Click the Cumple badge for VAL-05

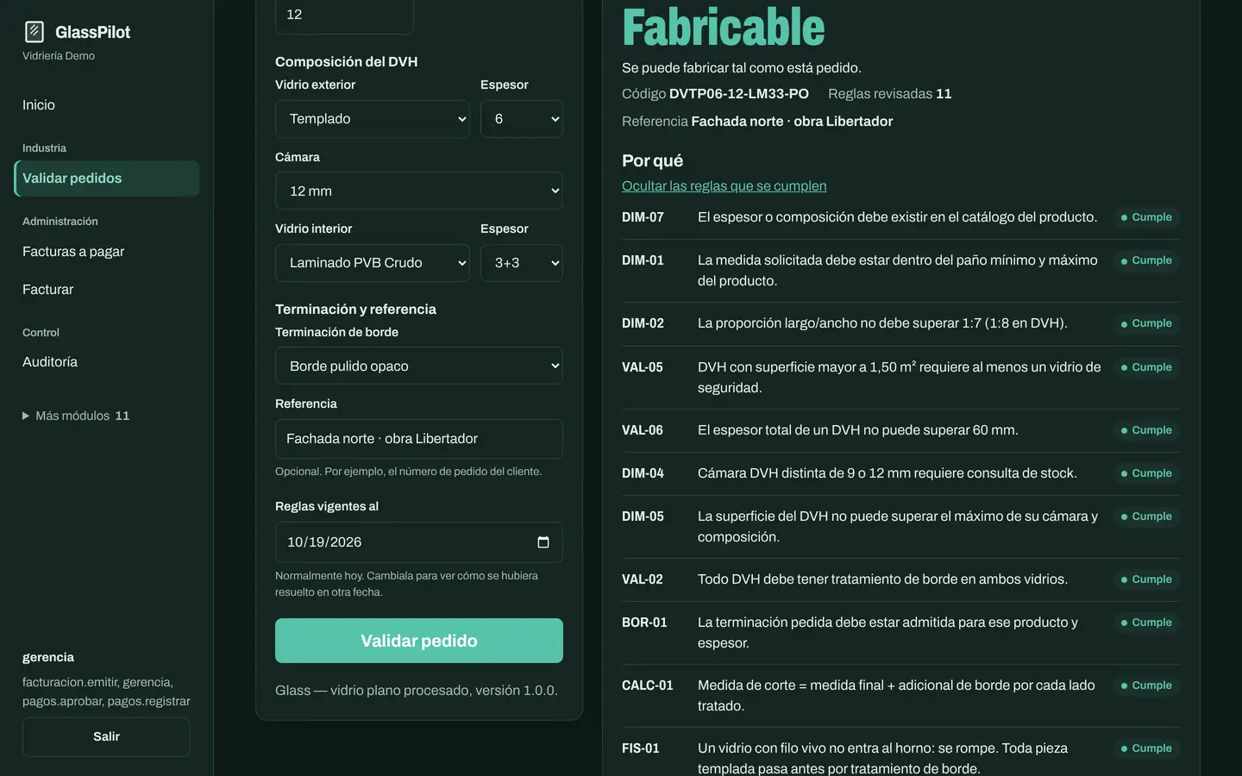coord(1146,367)
